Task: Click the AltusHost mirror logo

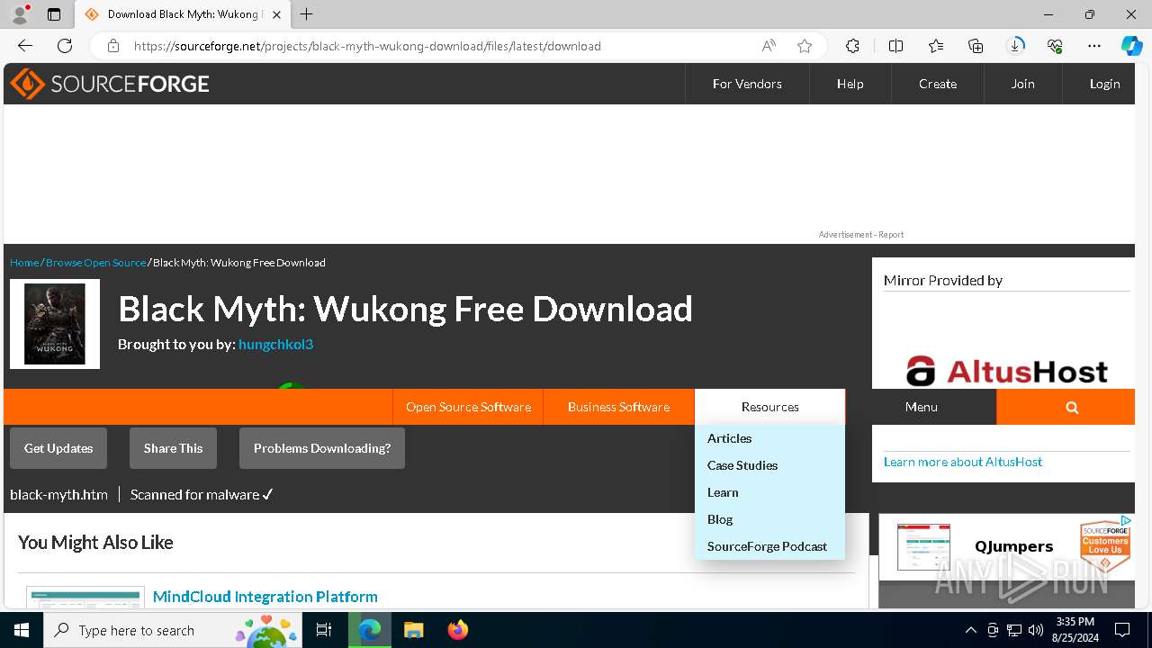Action: [x=1006, y=371]
